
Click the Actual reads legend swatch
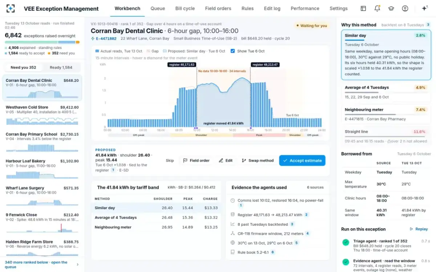[x=97, y=51]
